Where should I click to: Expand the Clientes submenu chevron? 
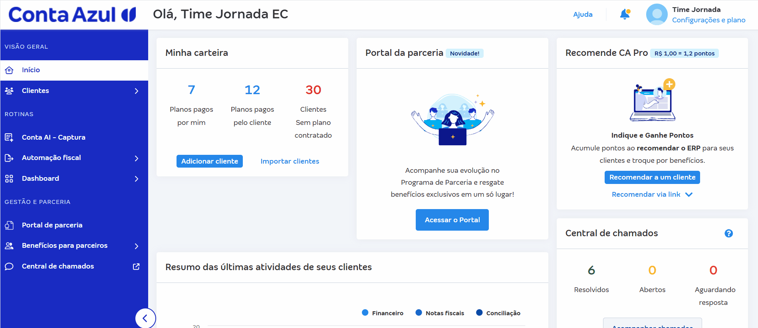(x=137, y=91)
